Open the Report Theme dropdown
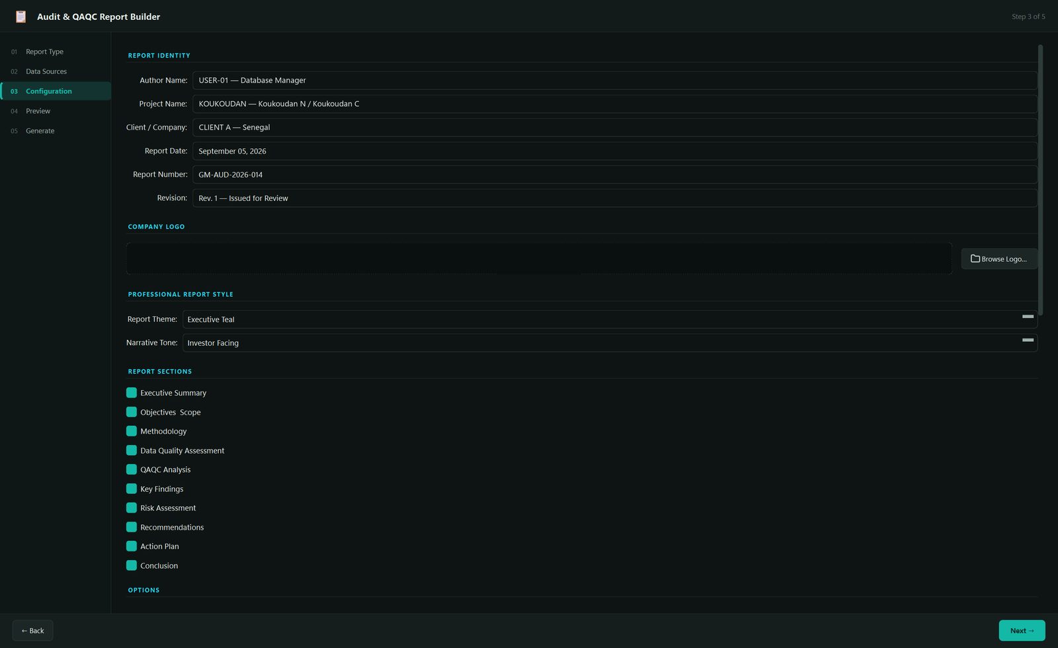The height and width of the screenshot is (648, 1058). pos(610,319)
